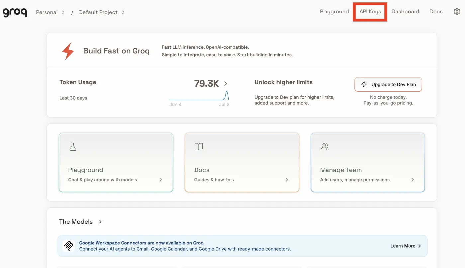Click the Docs card arrow chevron
The height and width of the screenshot is (268, 465).
click(x=287, y=180)
